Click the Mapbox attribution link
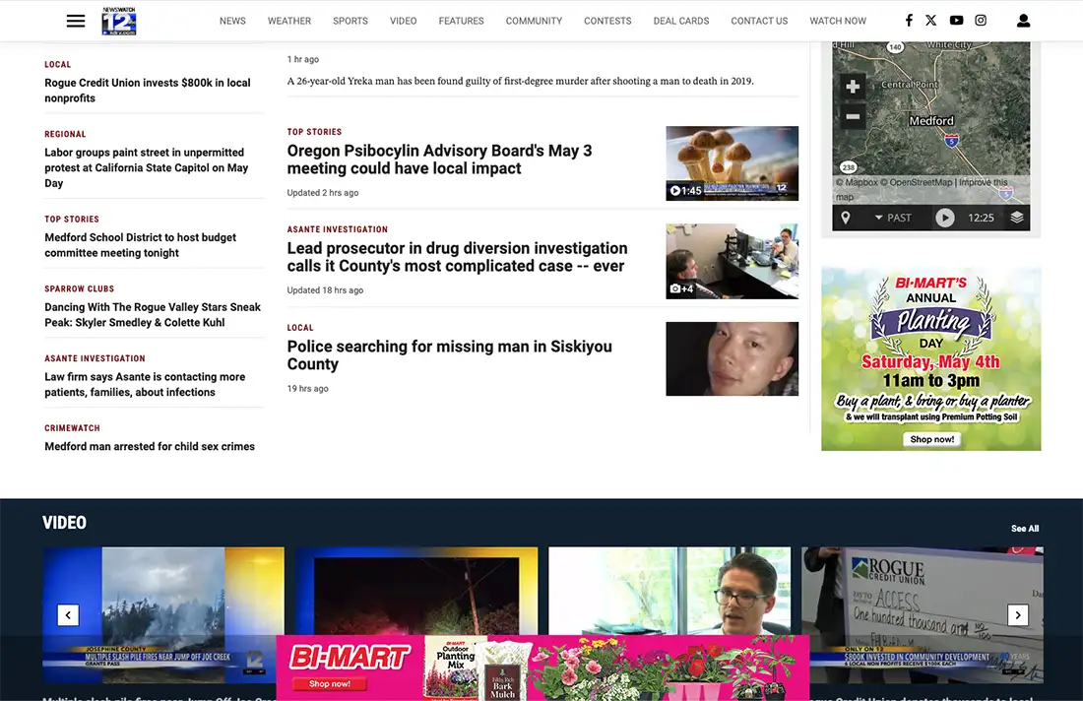The height and width of the screenshot is (701, 1083). coord(858,182)
